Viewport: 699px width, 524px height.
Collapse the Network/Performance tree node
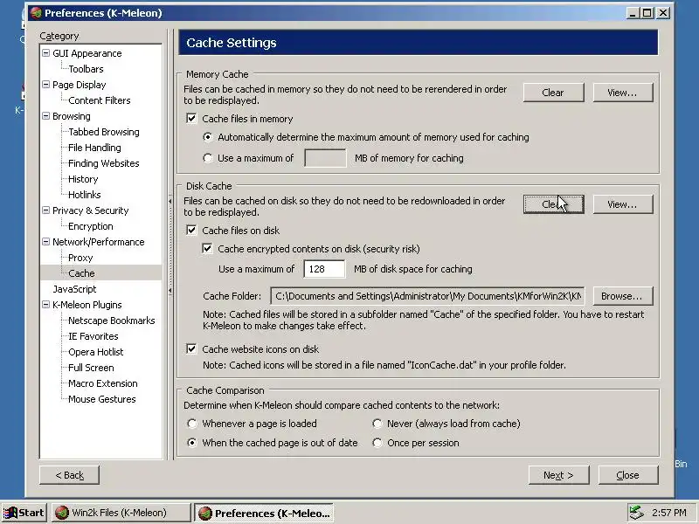pyautogui.click(x=45, y=242)
